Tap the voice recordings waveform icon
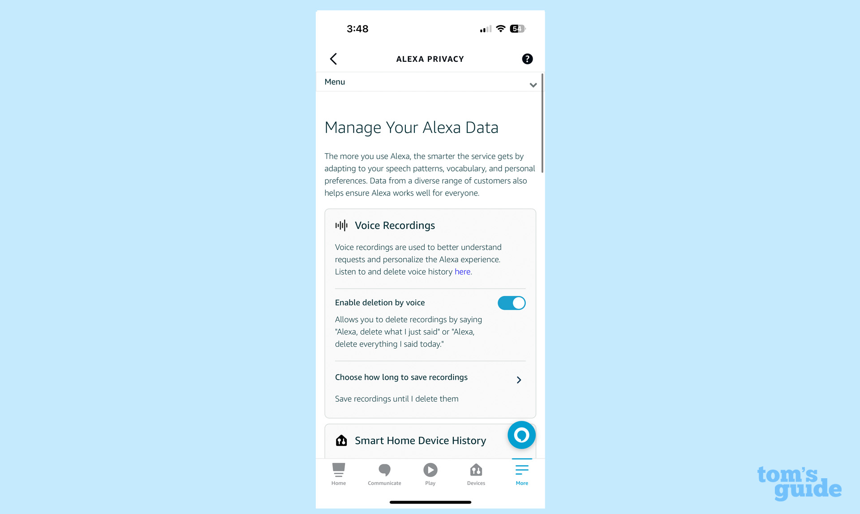This screenshot has width=860, height=514. [x=342, y=225]
